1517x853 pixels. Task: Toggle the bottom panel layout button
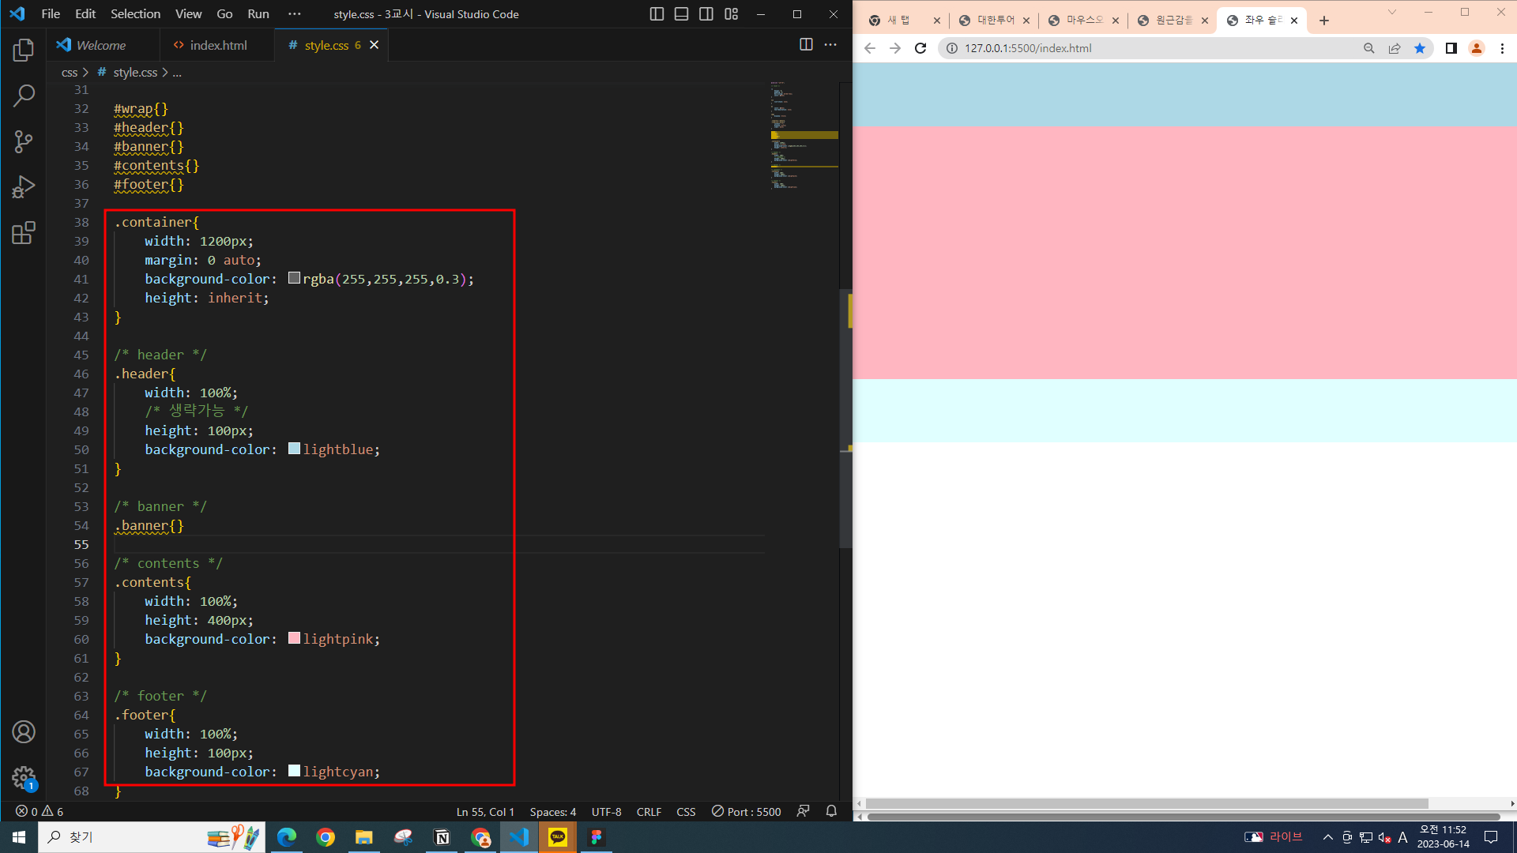coord(681,14)
